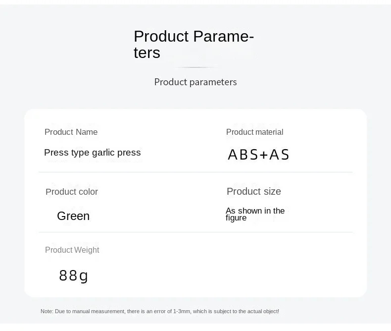
Task: Click the "Product material" label
Action: [x=254, y=132]
